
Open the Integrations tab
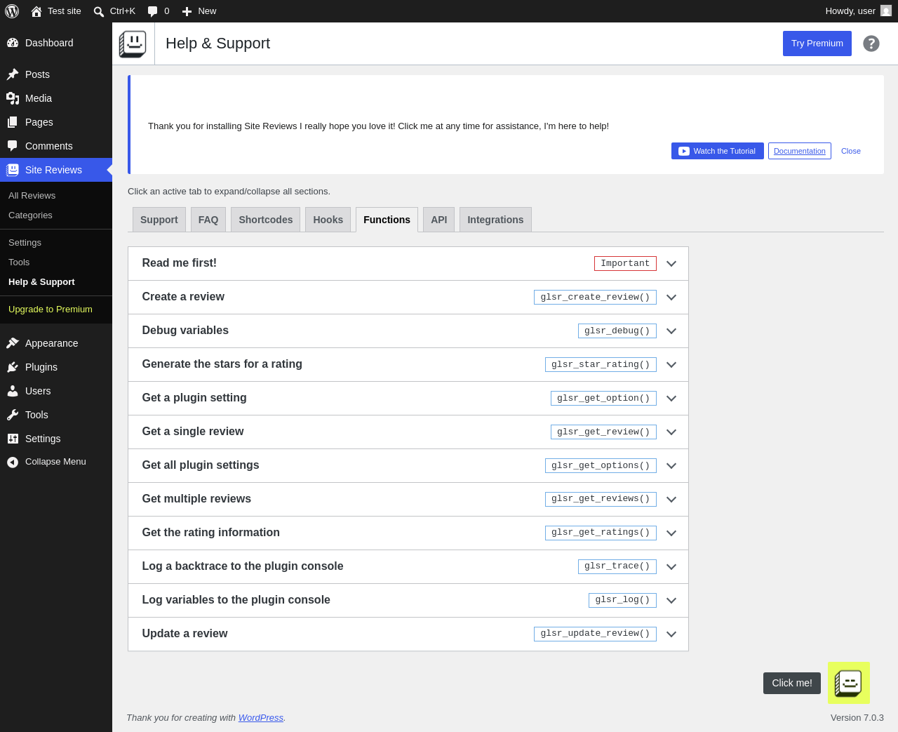495,220
